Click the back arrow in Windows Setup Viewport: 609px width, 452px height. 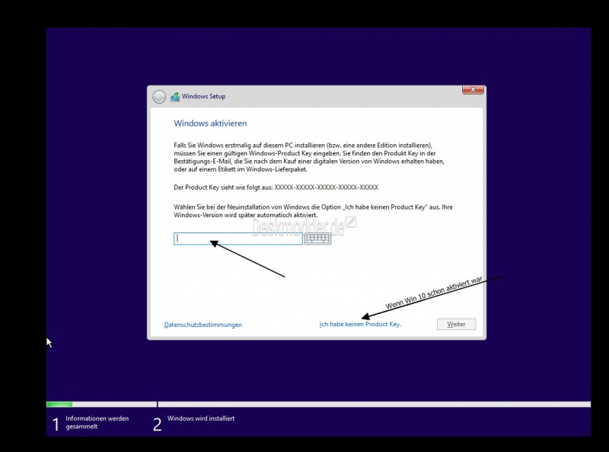(x=159, y=97)
